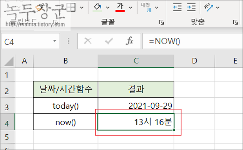
Task: Apply the red font color button
Action: click(x=120, y=7)
